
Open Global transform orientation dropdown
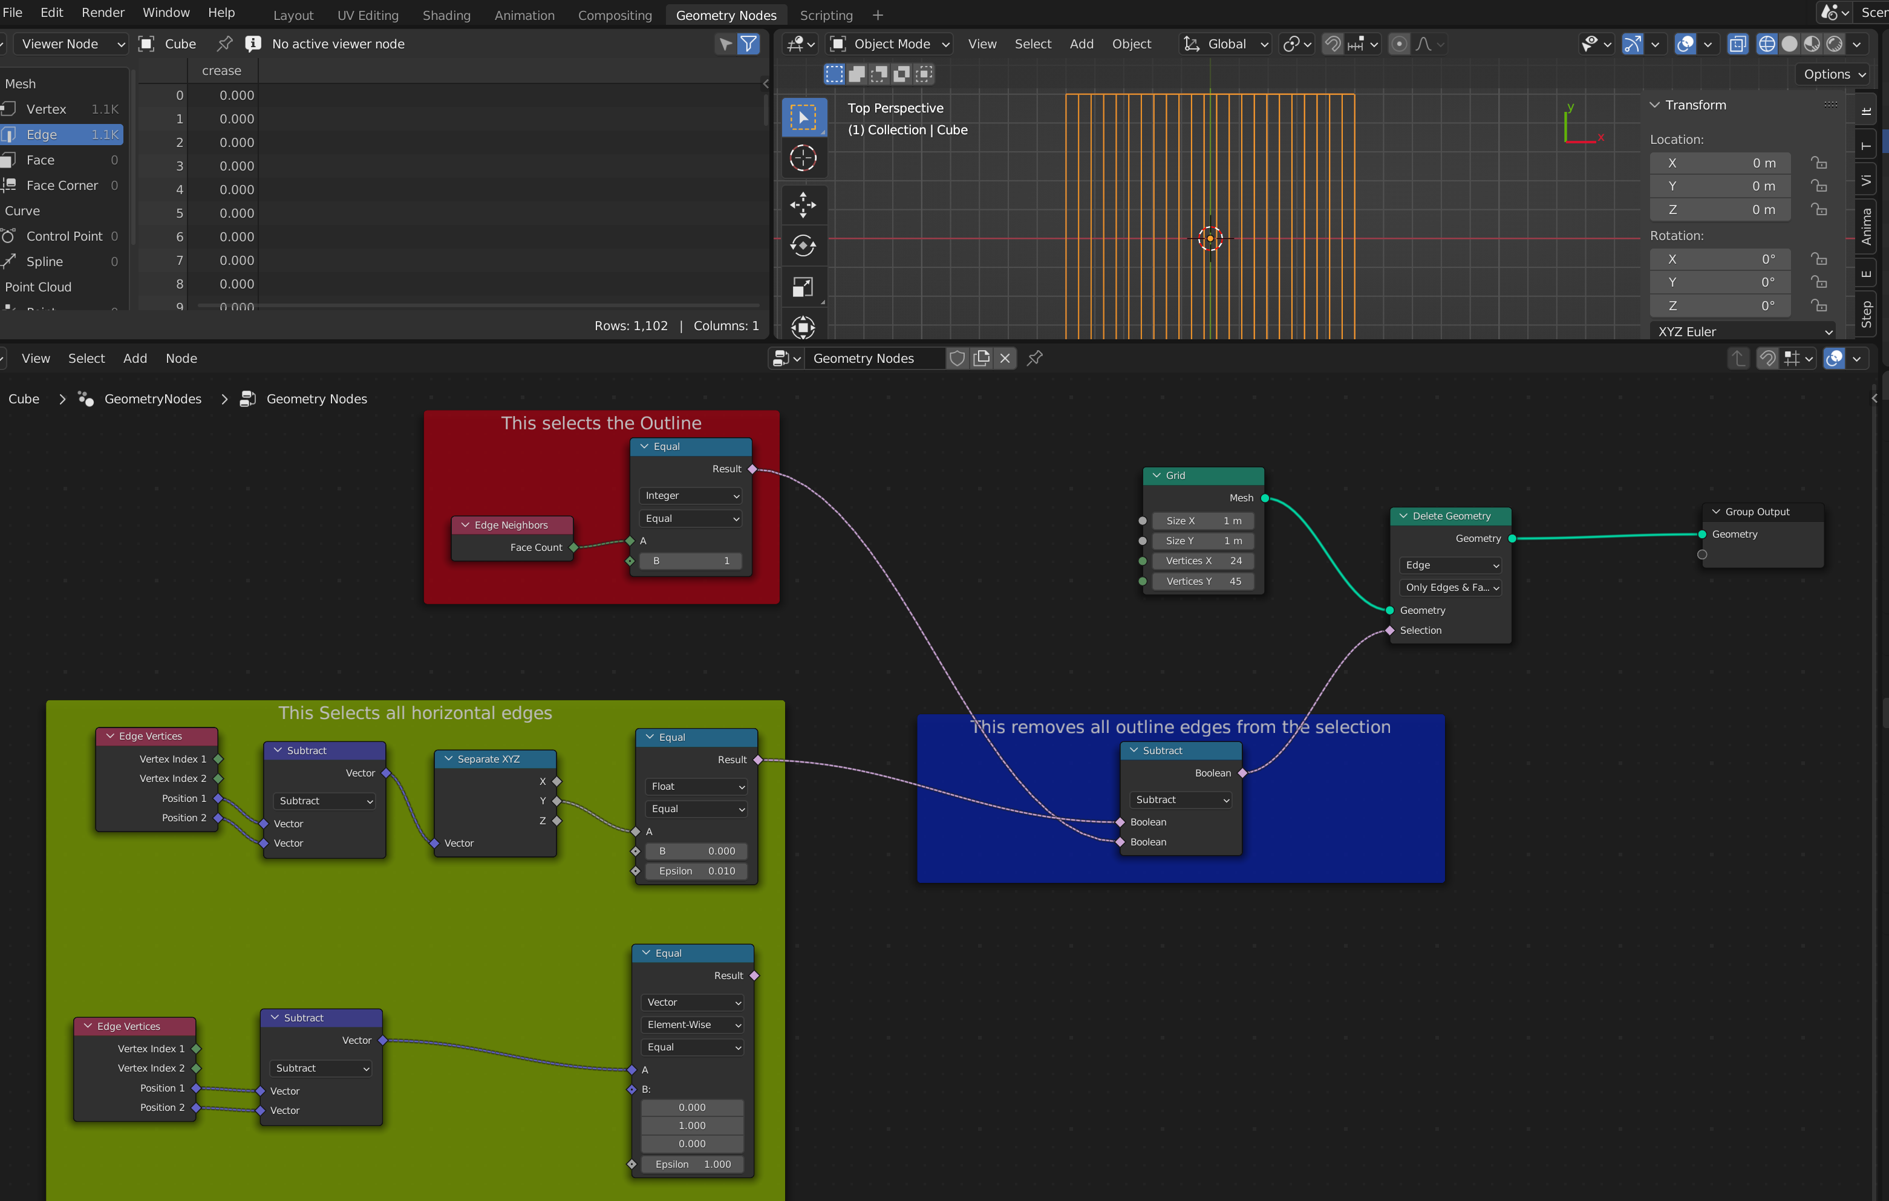tap(1225, 44)
